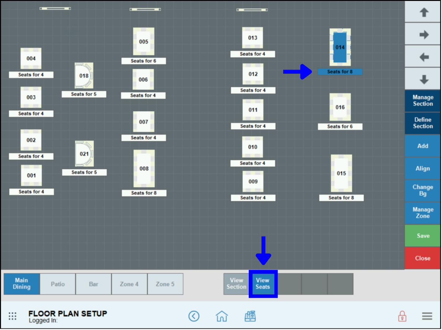Save the floor plan layout

422,236
